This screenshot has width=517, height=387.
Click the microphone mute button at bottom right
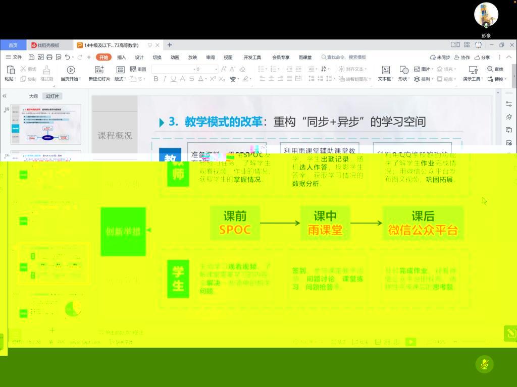click(x=484, y=364)
